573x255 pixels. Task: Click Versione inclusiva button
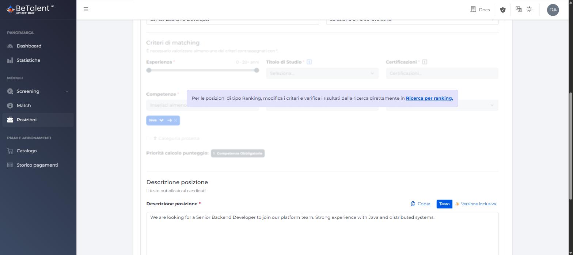coord(475,204)
